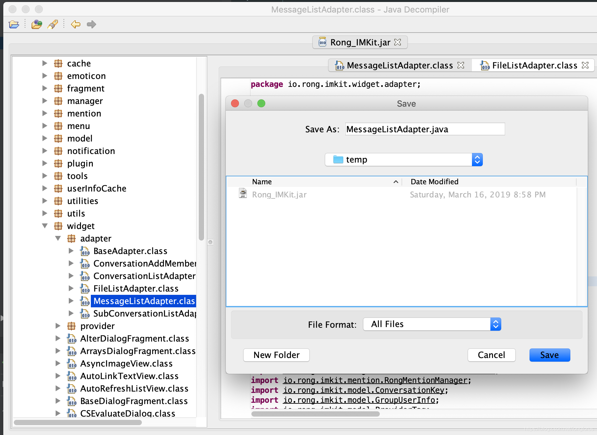Click the provider package icon
Viewport: 597px width, 435px height.
(71, 326)
